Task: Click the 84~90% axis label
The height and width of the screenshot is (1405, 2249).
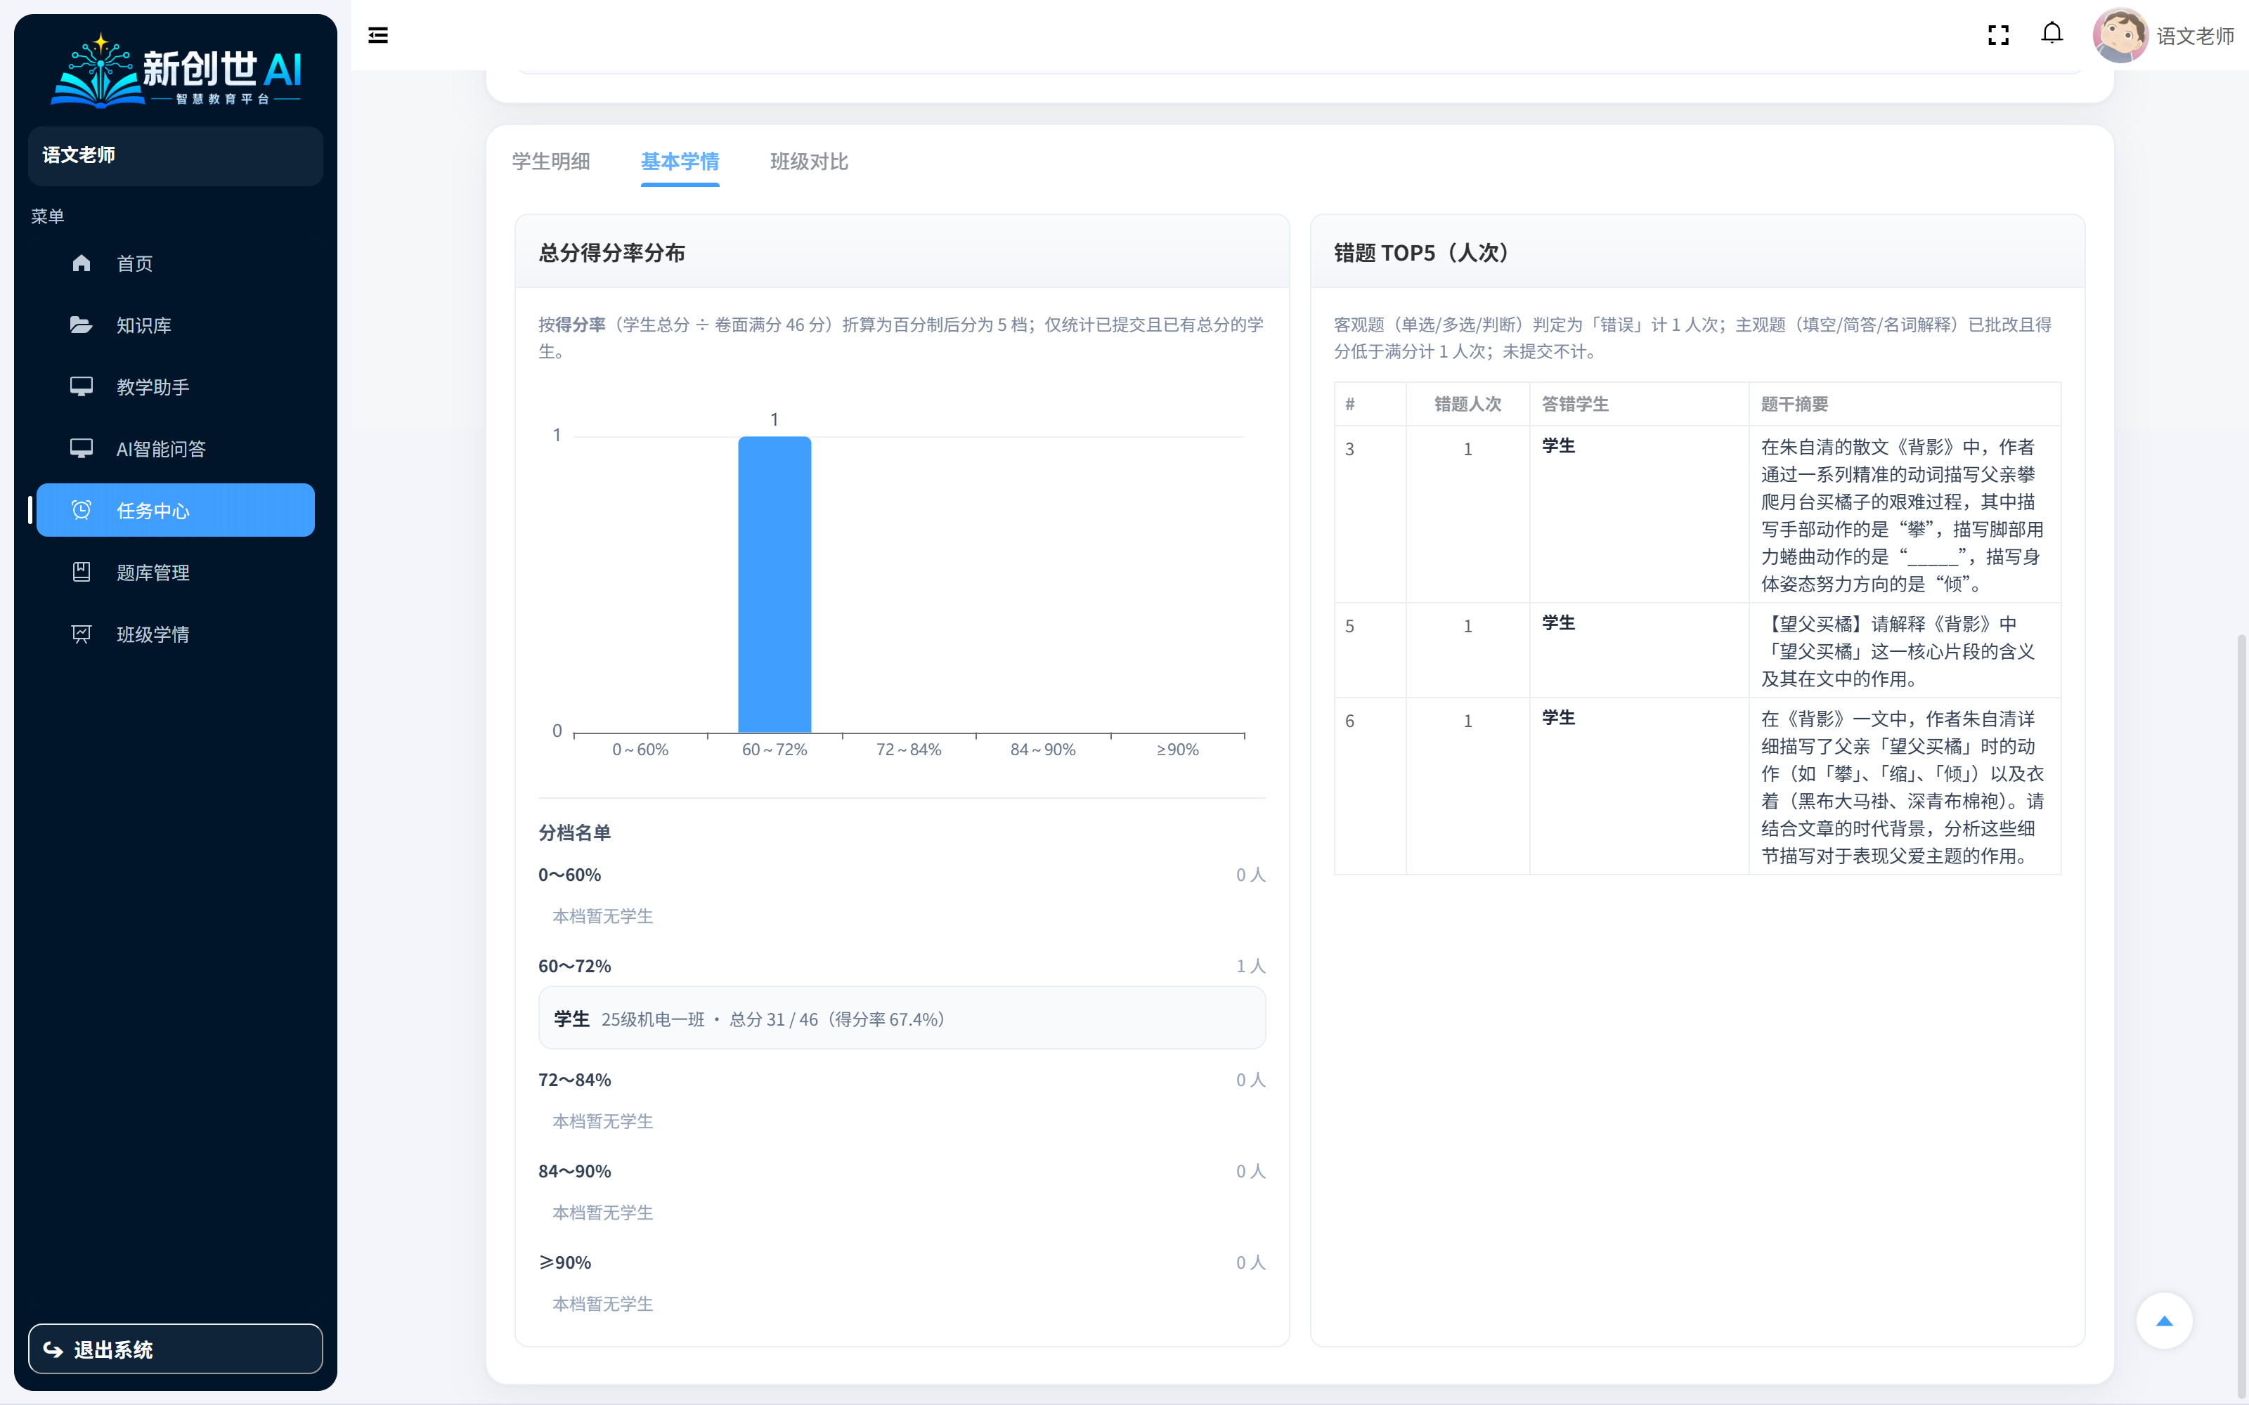Action: click(1043, 750)
